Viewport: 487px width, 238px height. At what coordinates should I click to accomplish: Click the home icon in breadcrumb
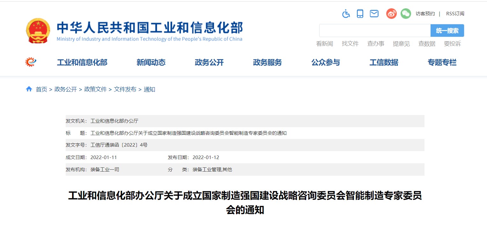[x=29, y=89]
